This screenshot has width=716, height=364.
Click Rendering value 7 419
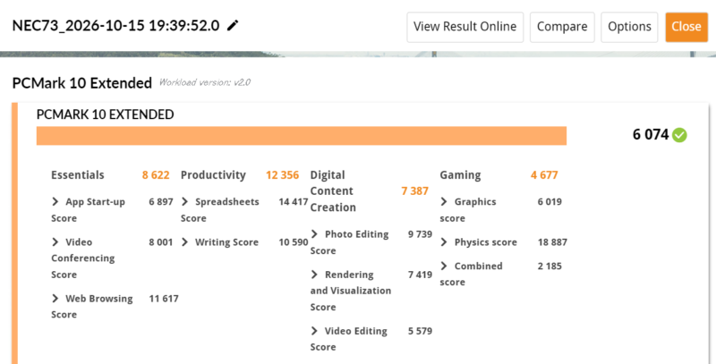coord(420,275)
